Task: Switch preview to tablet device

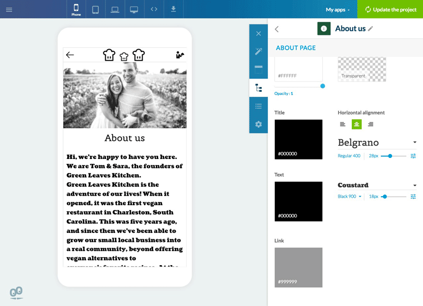Action: pos(96,9)
